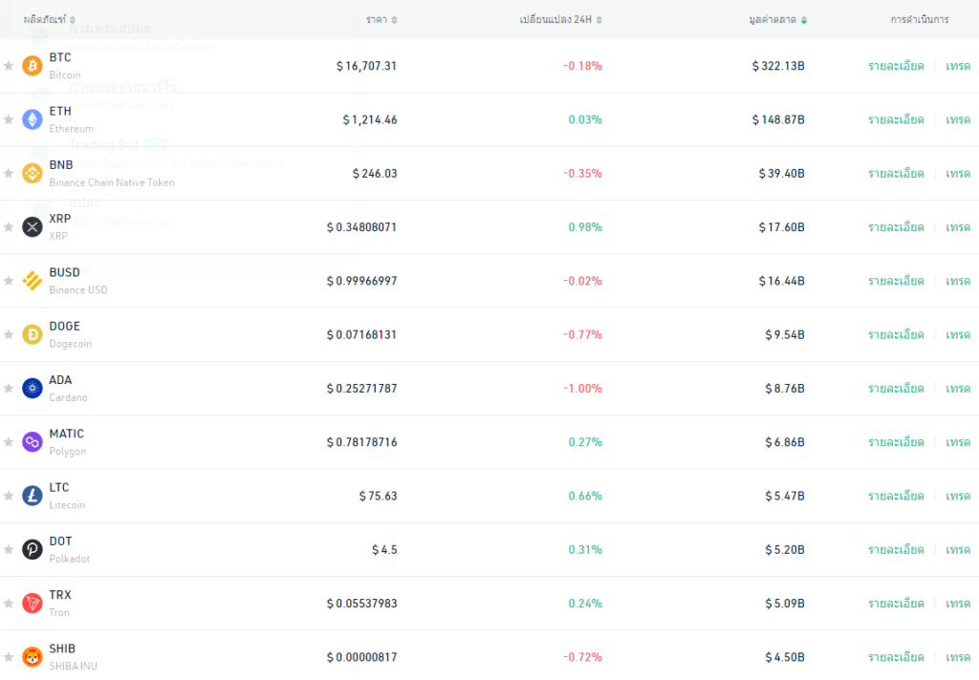Viewport: 979px width, 680px height.
Task: Toggle the TRX favorite star
Action: tap(9, 604)
